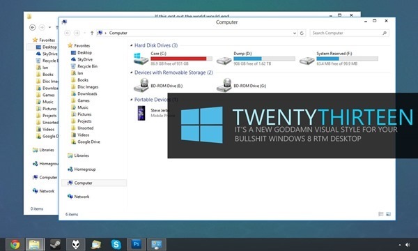Click "86.9 GB free of 931 GB" text
418x251 pixels.
click(169, 63)
